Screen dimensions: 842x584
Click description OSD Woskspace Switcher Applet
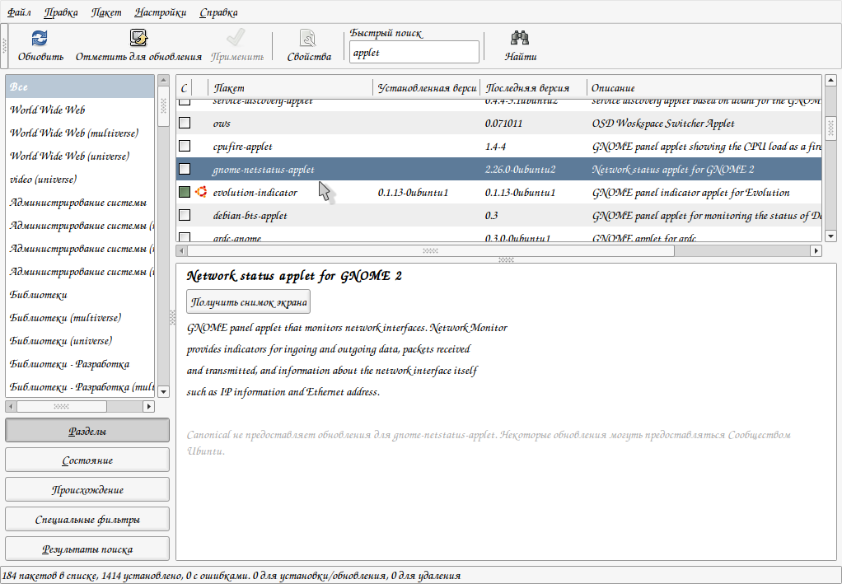[663, 124]
